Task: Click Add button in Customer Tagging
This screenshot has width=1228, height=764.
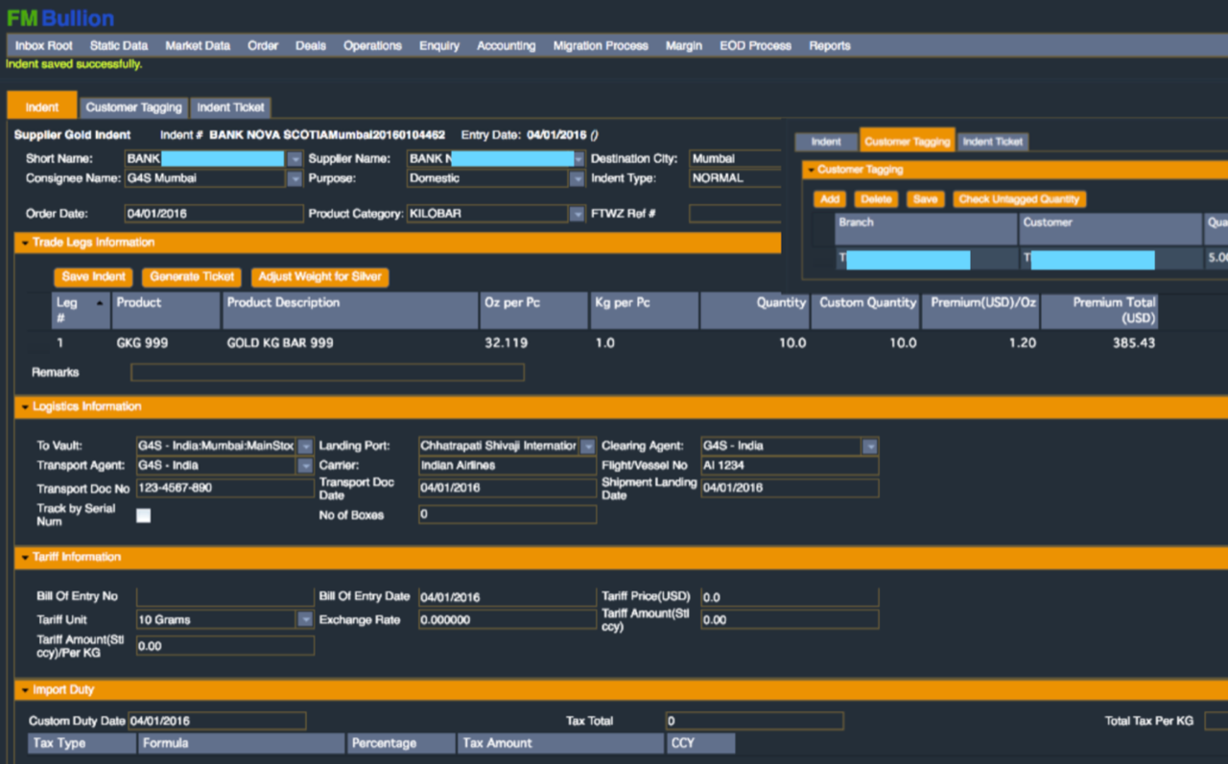Action: click(x=830, y=199)
